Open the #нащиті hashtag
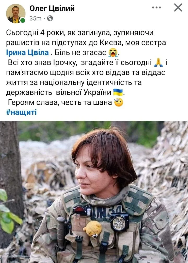This screenshot has width=188, height=263. (x=21, y=112)
